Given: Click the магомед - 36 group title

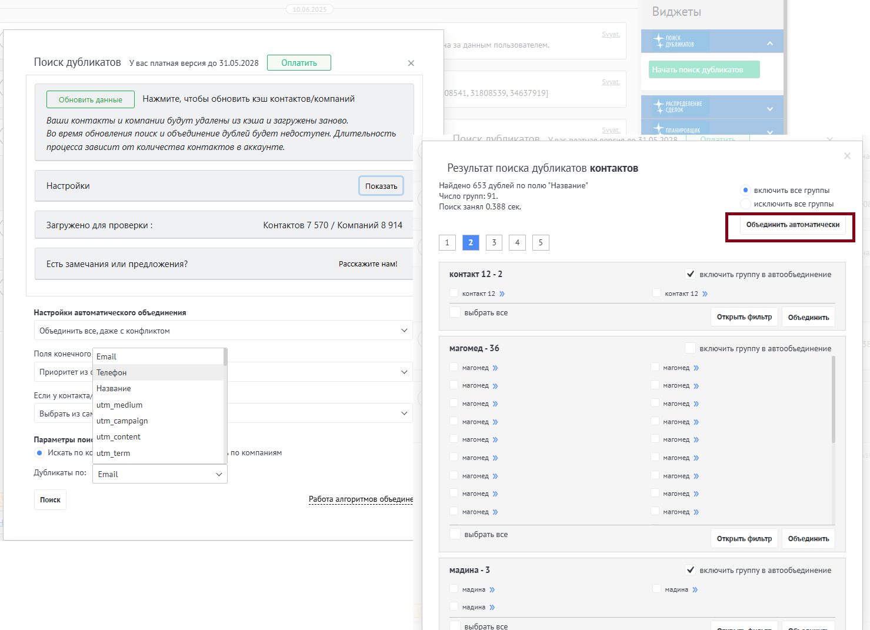Looking at the screenshot, I should point(474,348).
